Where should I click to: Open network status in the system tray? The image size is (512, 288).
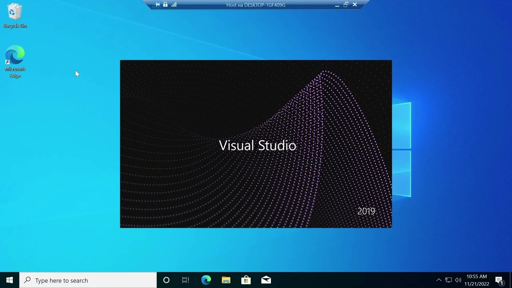pos(448,280)
